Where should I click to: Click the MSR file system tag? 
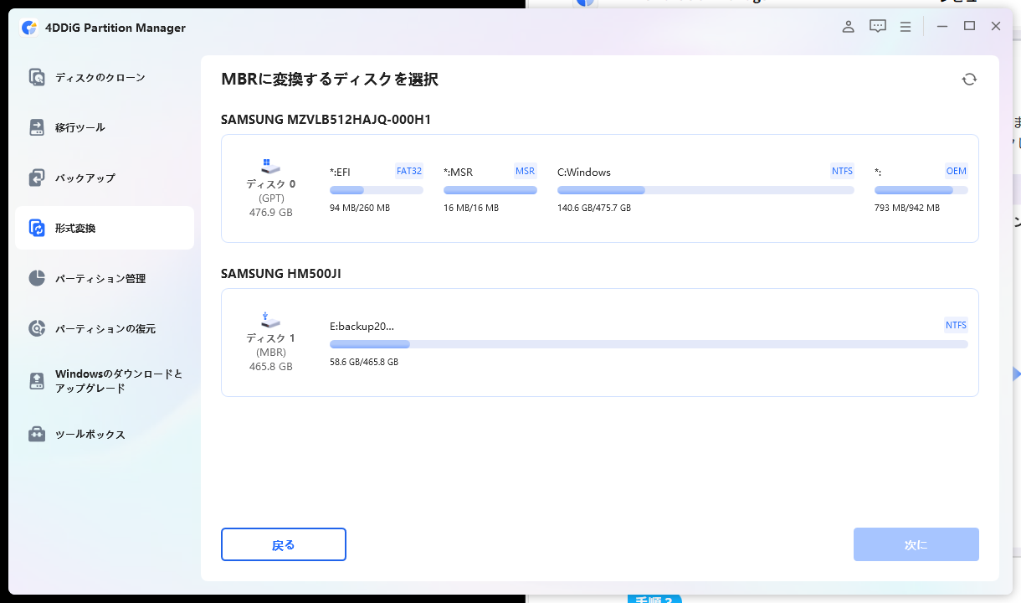526,171
